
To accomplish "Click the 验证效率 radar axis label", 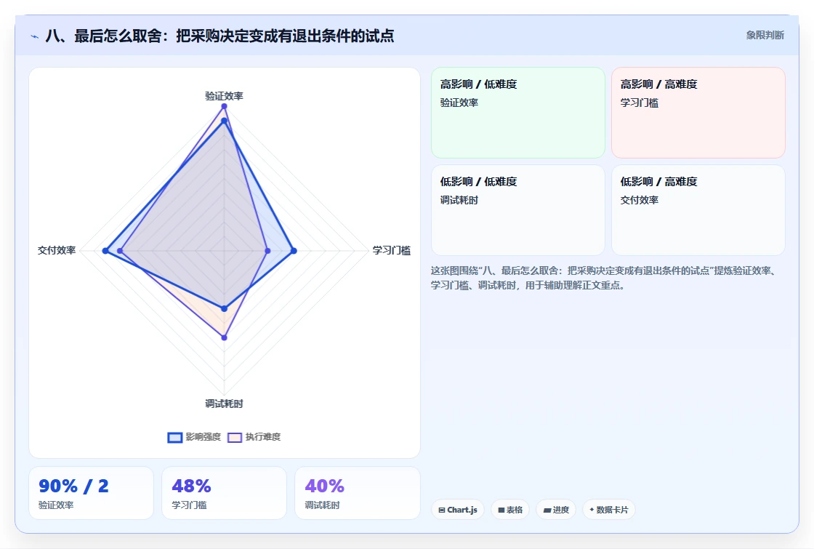I will (x=224, y=96).
